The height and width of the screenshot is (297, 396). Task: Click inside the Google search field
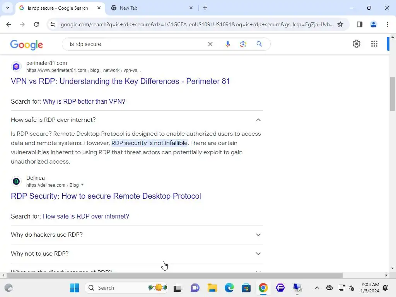click(137, 44)
